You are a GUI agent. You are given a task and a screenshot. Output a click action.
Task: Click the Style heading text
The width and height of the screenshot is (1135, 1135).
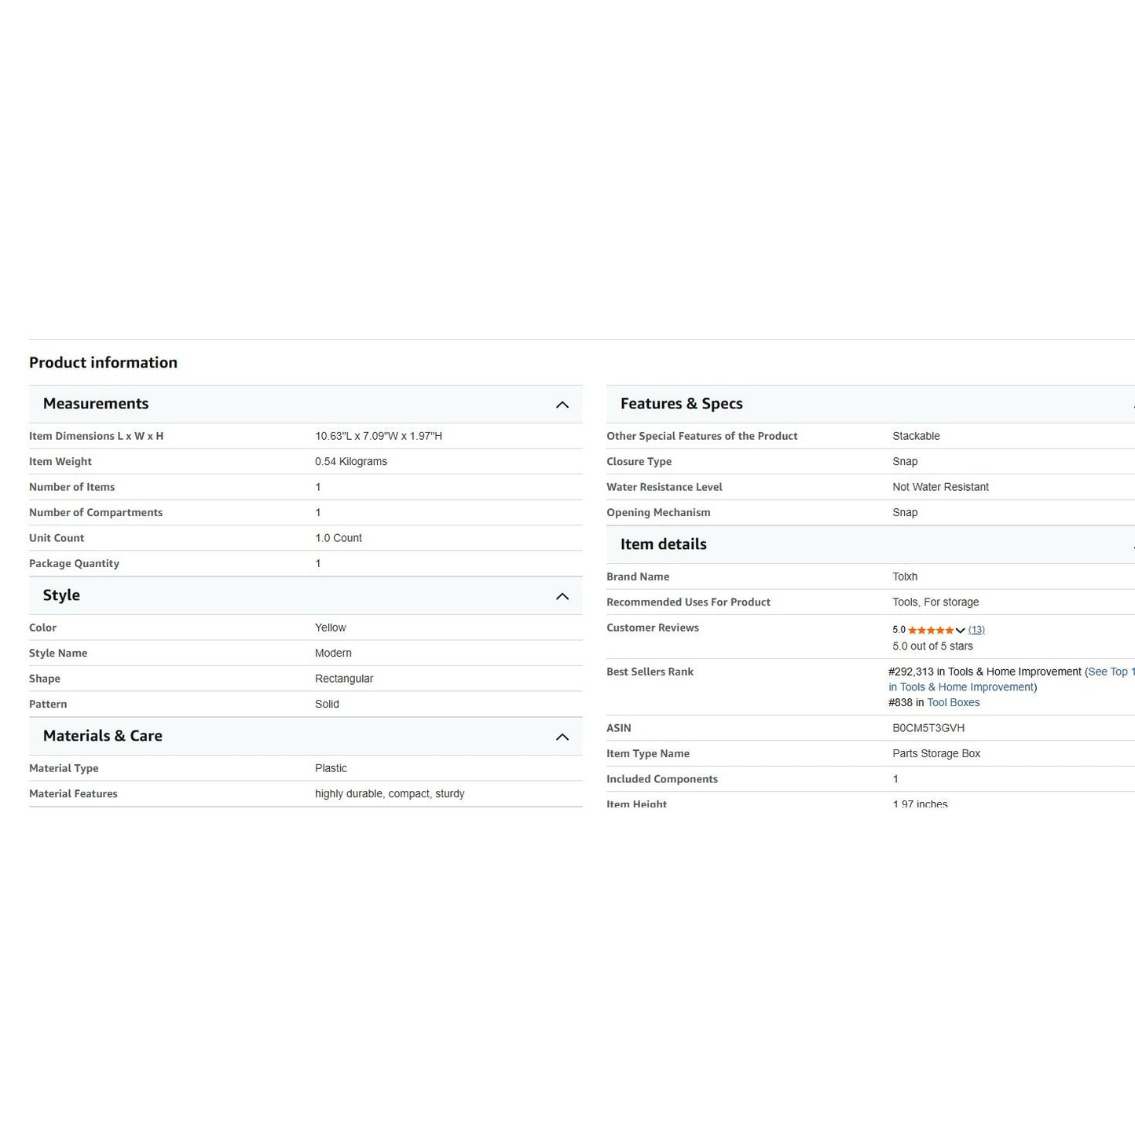[x=61, y=595]
